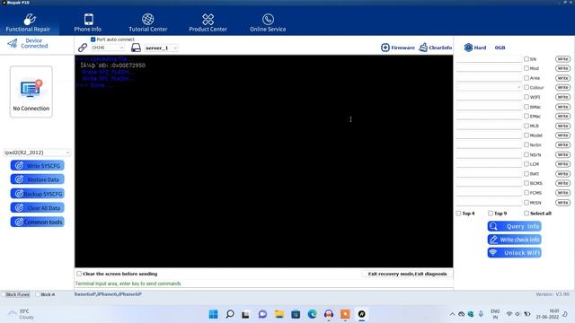Viewport: 575px width, 323px height.
Task: Click the ClearInfo broom icon
Action: tap(423, 48)
